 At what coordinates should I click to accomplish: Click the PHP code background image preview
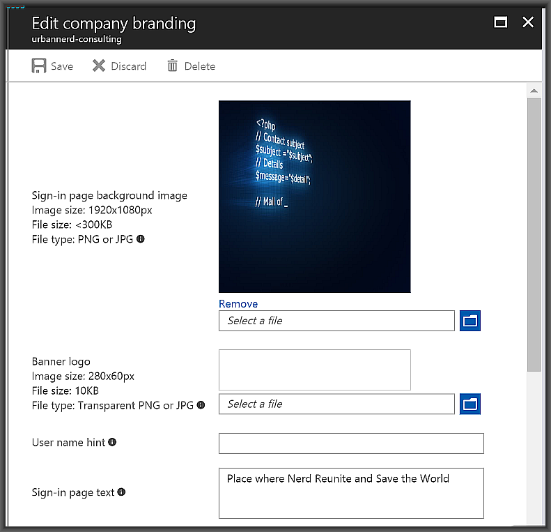pos(314,197)
